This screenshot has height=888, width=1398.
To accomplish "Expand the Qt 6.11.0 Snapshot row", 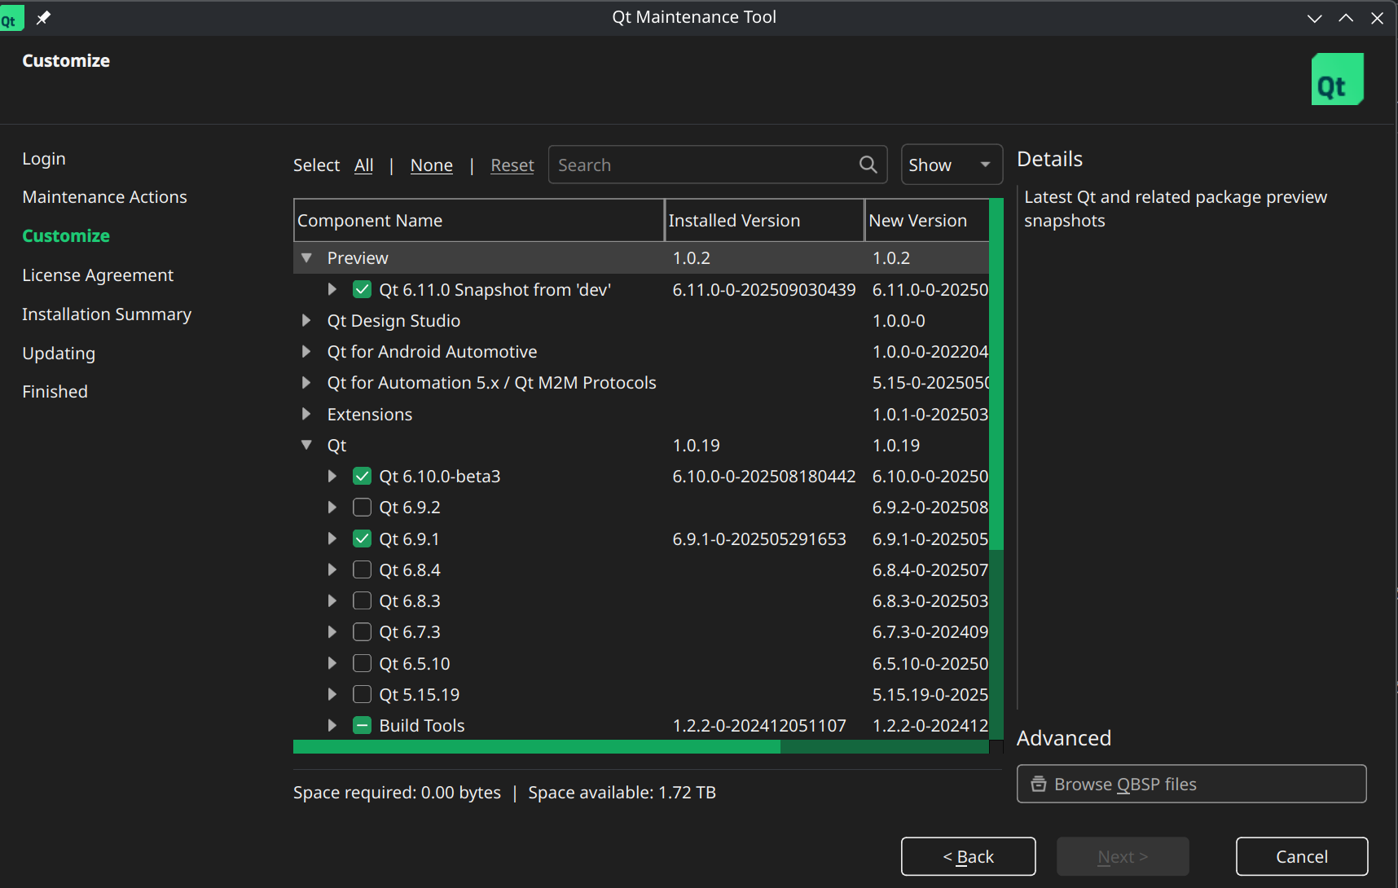I will click(x=332, y=289).
